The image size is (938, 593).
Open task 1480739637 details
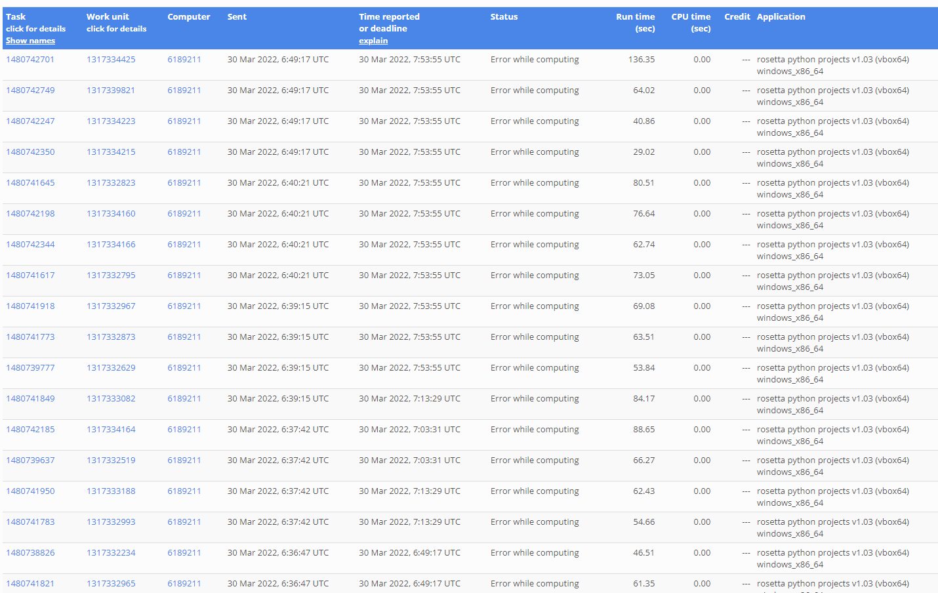point(30,460)
